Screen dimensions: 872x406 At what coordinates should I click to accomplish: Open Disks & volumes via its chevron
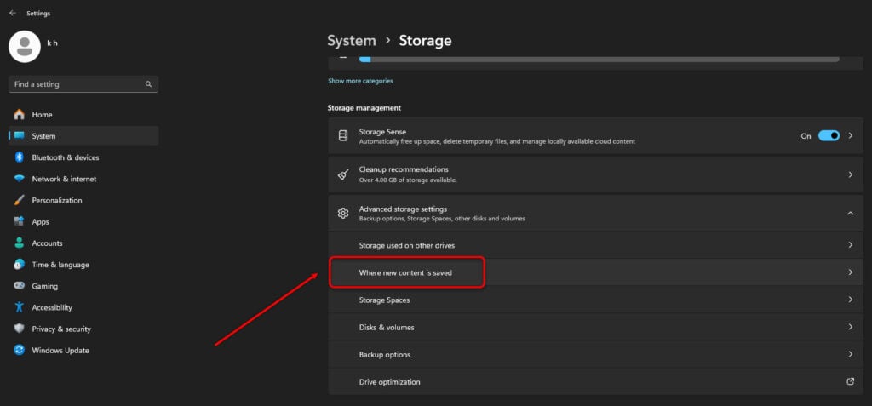851,327
